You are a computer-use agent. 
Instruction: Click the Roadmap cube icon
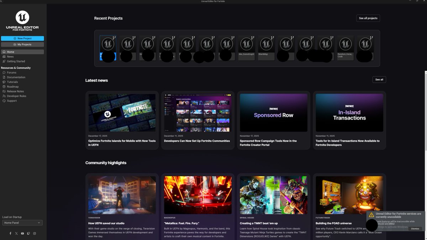click(x=4, y=87)
